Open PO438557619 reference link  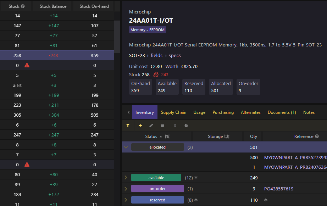point(279,189)
